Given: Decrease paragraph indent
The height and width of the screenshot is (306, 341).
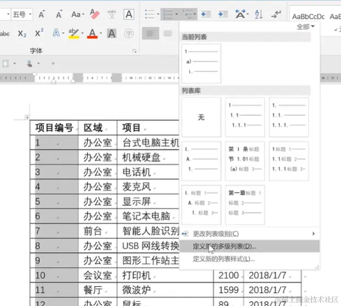Looking at the screenshot, I should click(x=206, y=14).
